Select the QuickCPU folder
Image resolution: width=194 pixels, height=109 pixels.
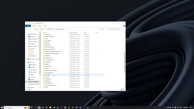pos(48,62)
